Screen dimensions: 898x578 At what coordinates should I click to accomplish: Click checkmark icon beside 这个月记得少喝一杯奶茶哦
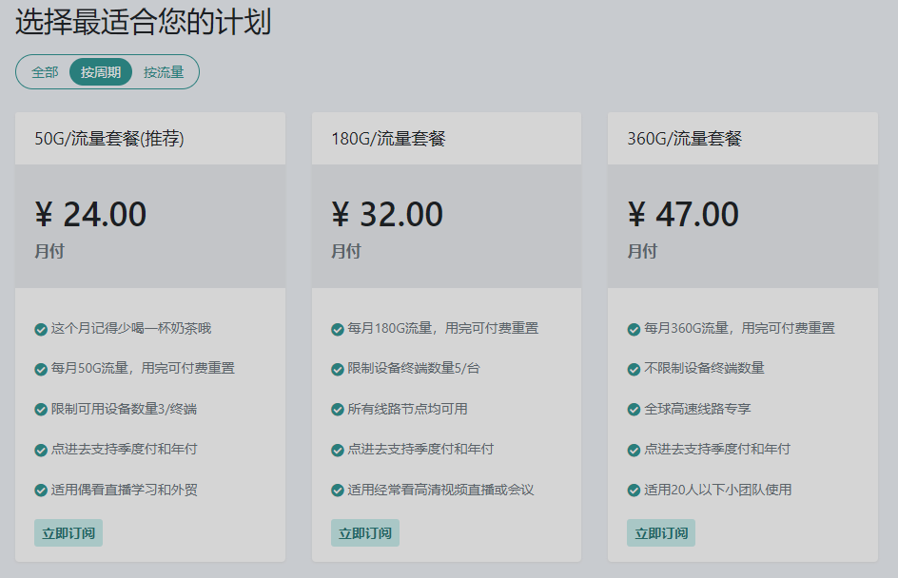click(41, 329)
